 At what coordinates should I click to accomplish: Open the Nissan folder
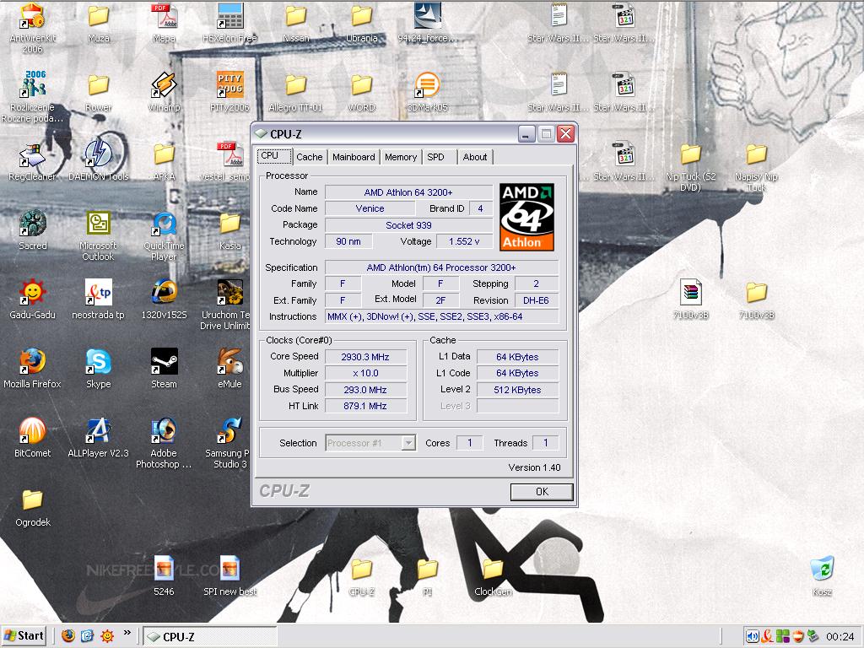point(296,23)
